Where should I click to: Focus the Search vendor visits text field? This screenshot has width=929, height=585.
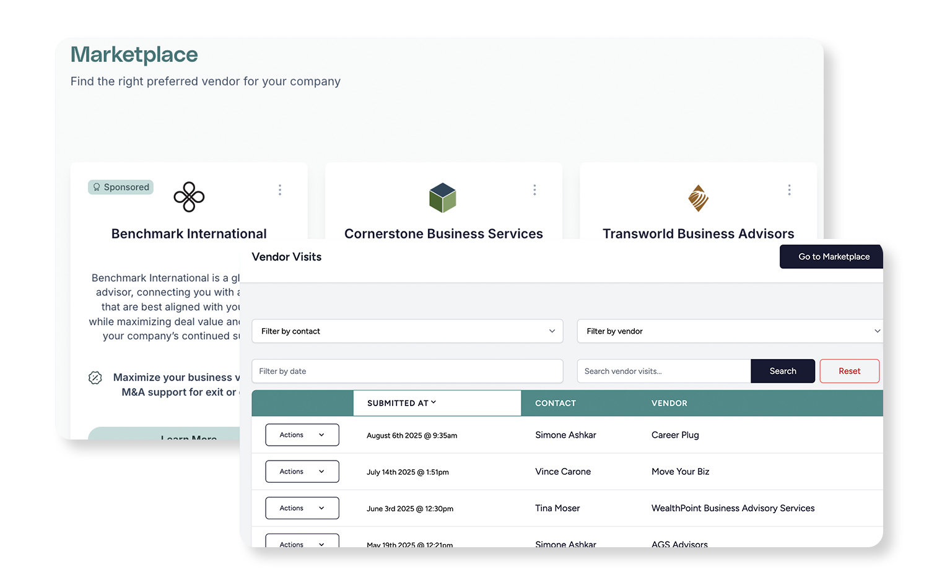663,371
